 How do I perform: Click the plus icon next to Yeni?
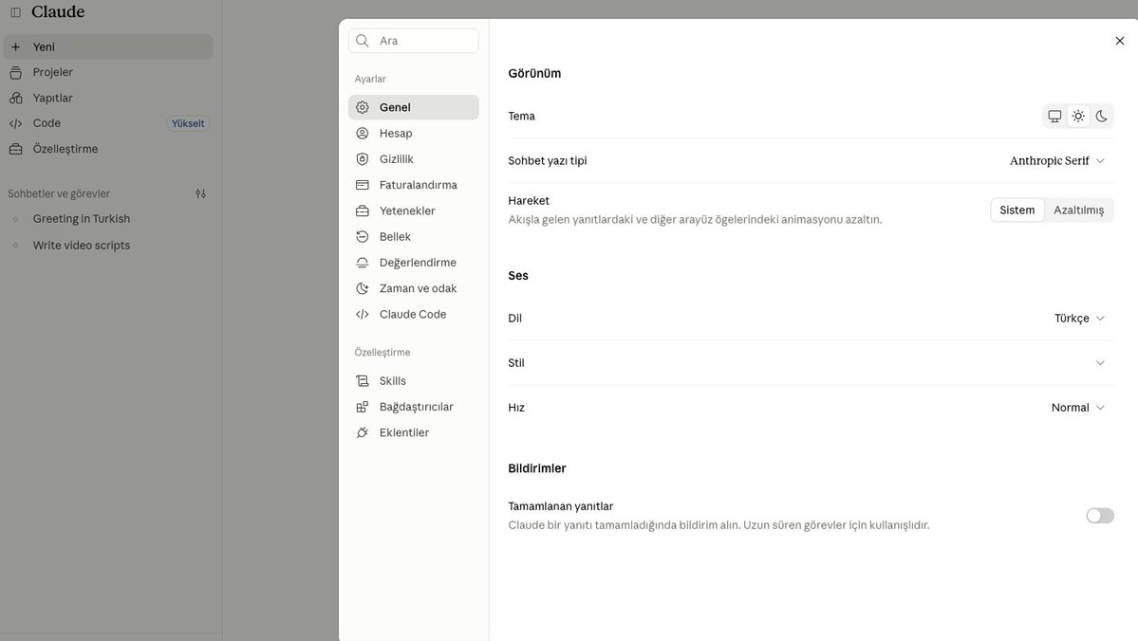tap(15, 47)
